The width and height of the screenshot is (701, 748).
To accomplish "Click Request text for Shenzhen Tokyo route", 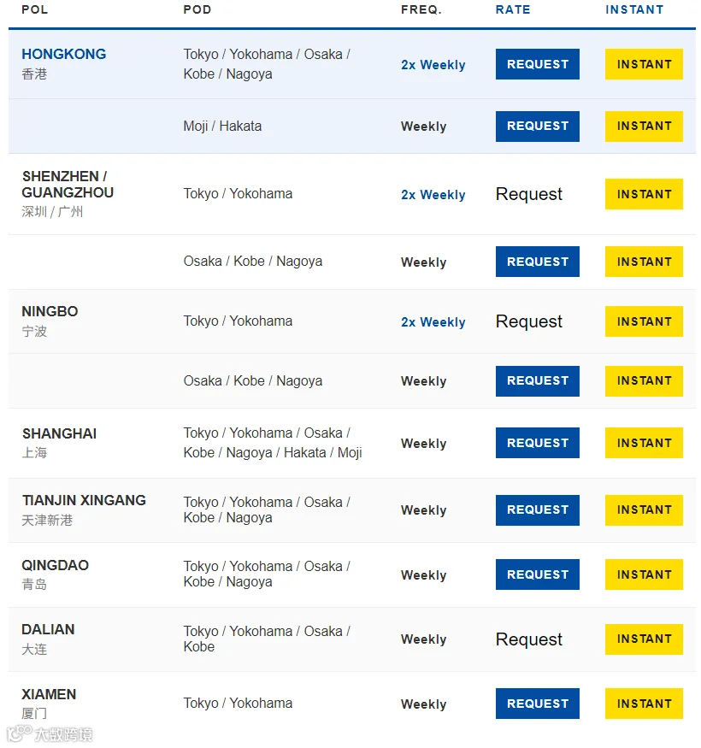I will [528, 194].
